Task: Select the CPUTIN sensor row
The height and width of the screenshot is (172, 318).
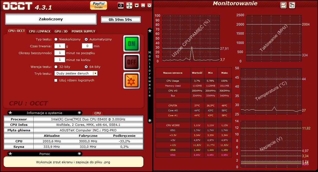Action: click(x=194, y=106)
